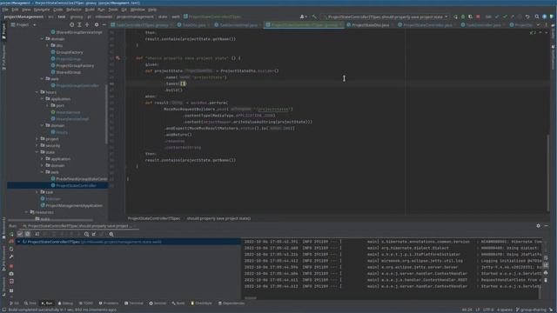Click breadcrumb 'should properly save project state()'
Screen dimensions: 557x313
[218, 218]
